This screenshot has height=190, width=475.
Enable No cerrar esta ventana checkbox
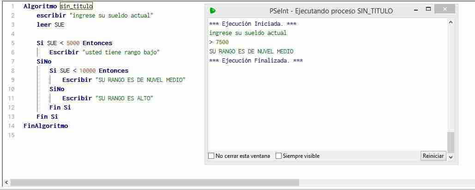pos(211,156)
